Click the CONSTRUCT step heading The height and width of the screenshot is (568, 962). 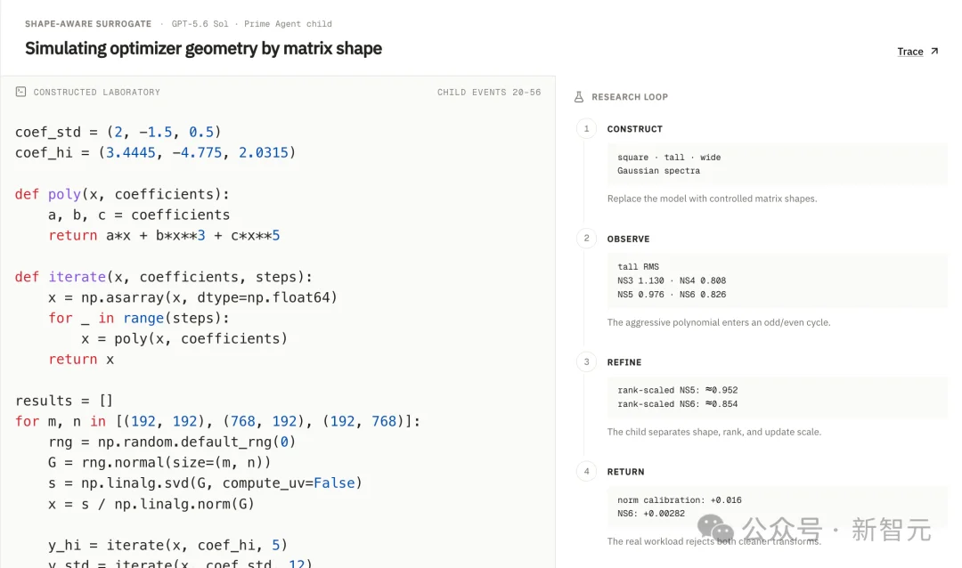click(634, 129)
